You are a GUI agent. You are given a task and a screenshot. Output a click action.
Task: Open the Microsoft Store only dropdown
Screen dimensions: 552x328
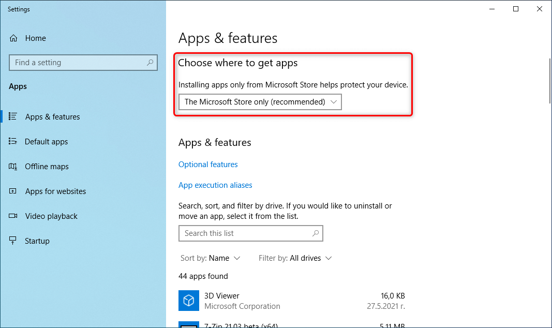tap(260, 102)
